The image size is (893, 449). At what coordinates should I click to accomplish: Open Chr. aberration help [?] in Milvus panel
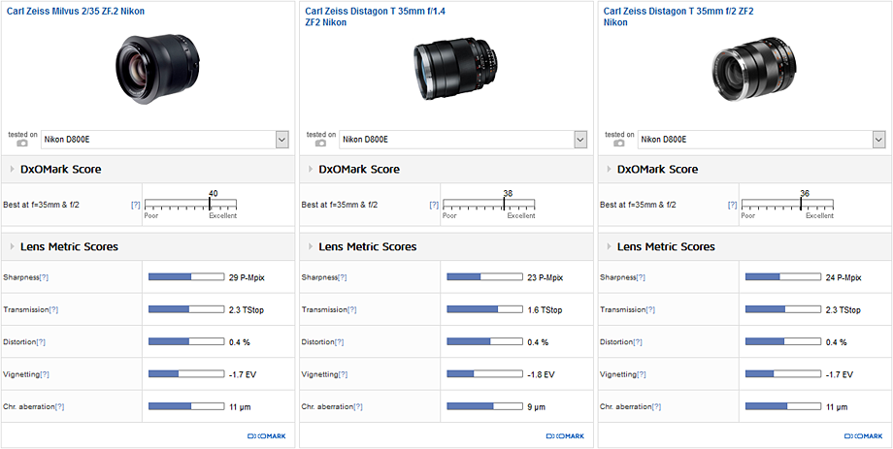coord(60,407)
